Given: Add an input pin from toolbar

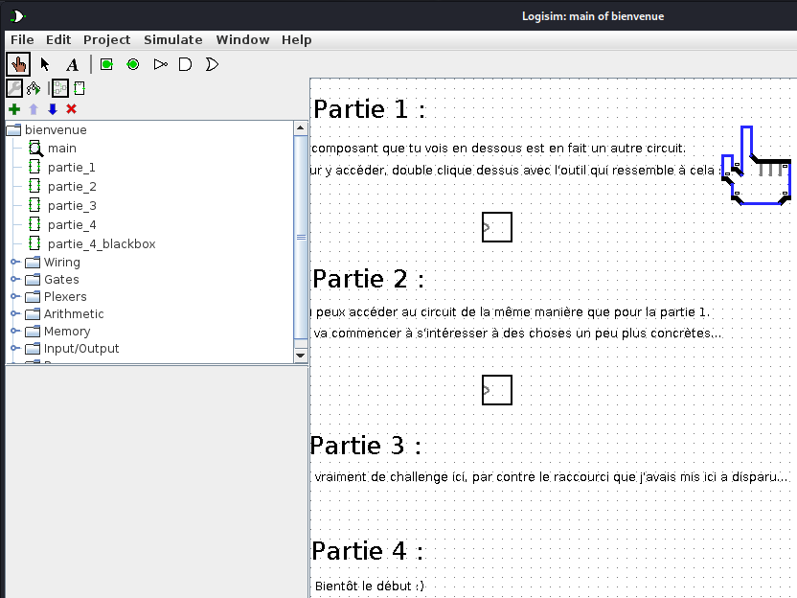Looking at the screenshot, I should [x=106, y=64].
